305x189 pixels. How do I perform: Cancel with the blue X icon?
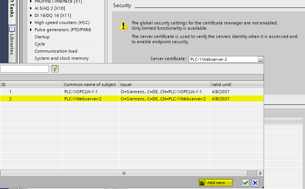point(255,183)
